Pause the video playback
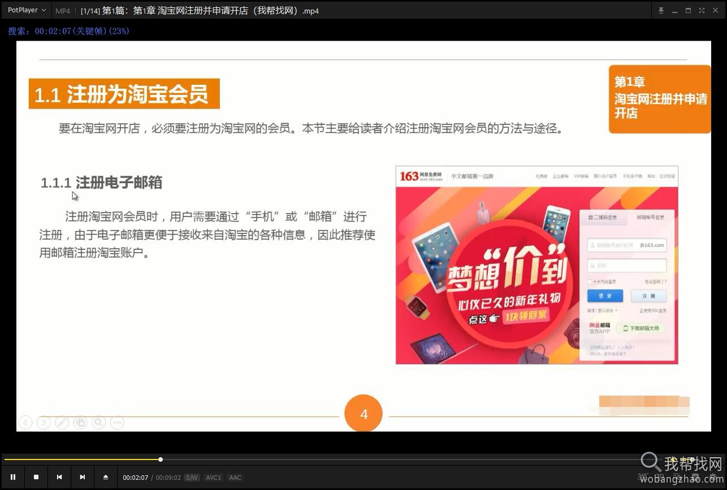 point(13,477)
